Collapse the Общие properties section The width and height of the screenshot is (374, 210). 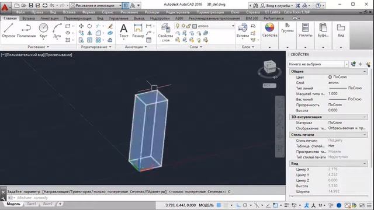(x=365, y=71)
